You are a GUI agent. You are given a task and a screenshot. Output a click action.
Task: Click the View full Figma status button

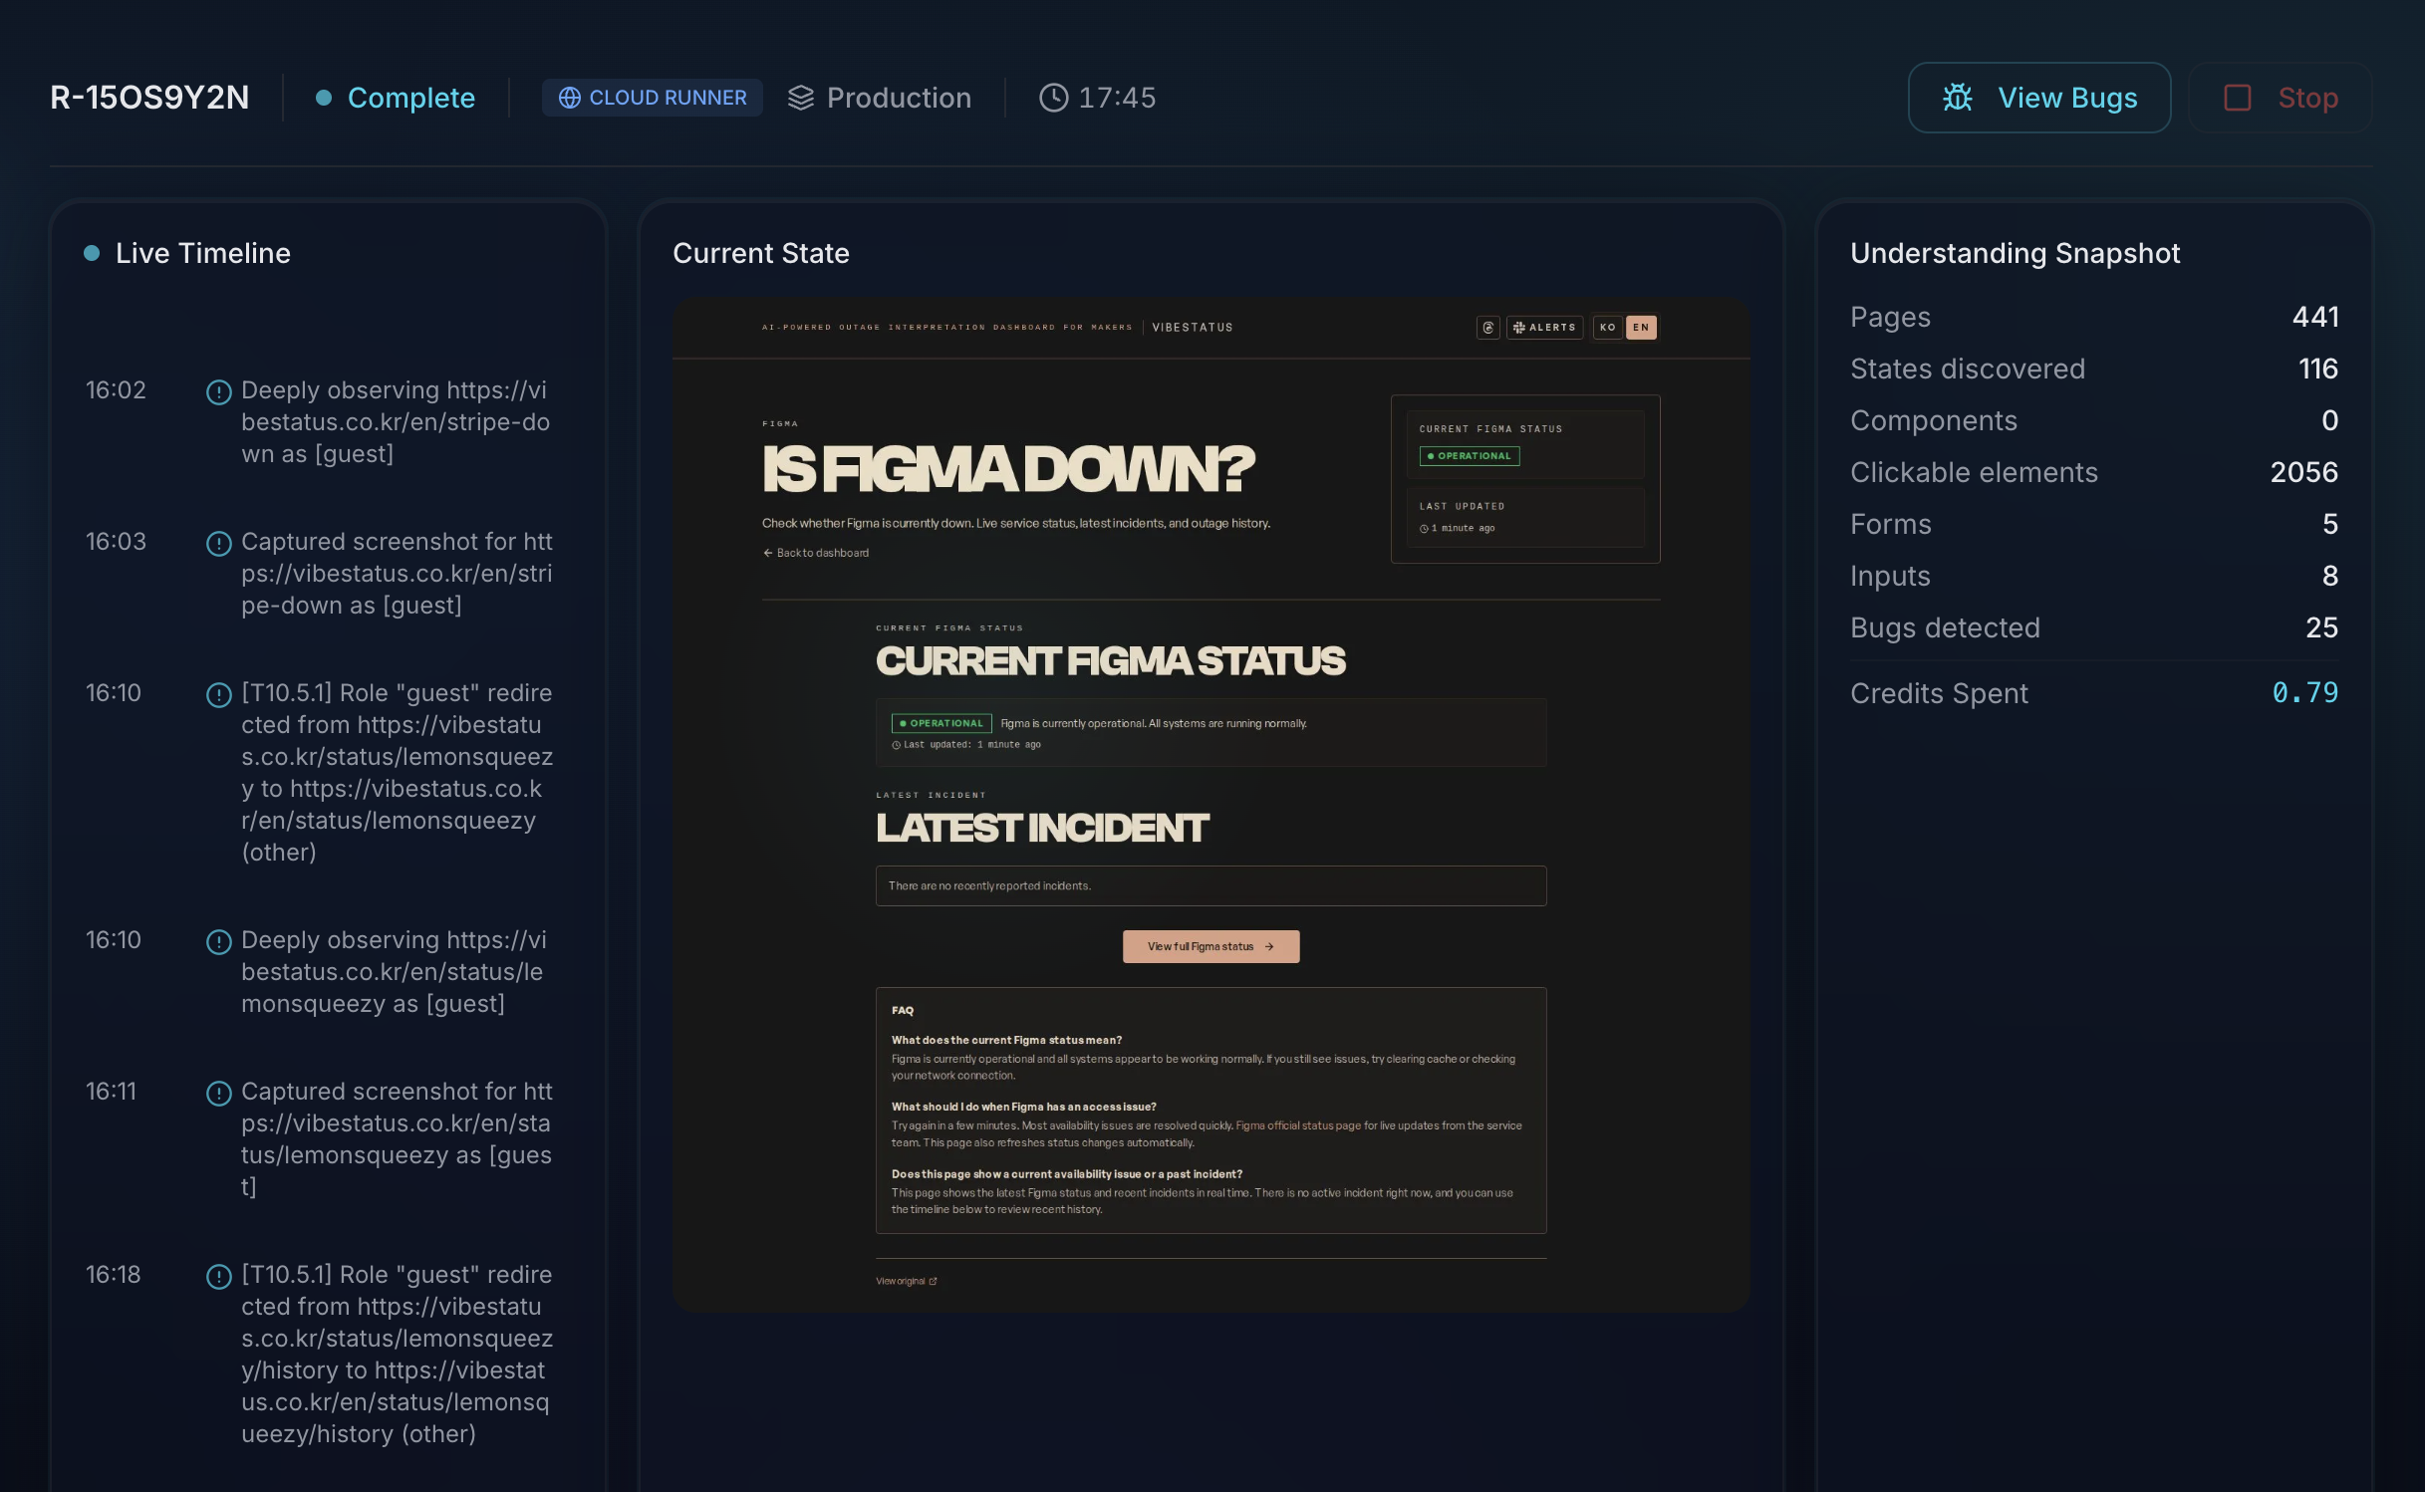pyautogui.click(x=1211, y=946)
